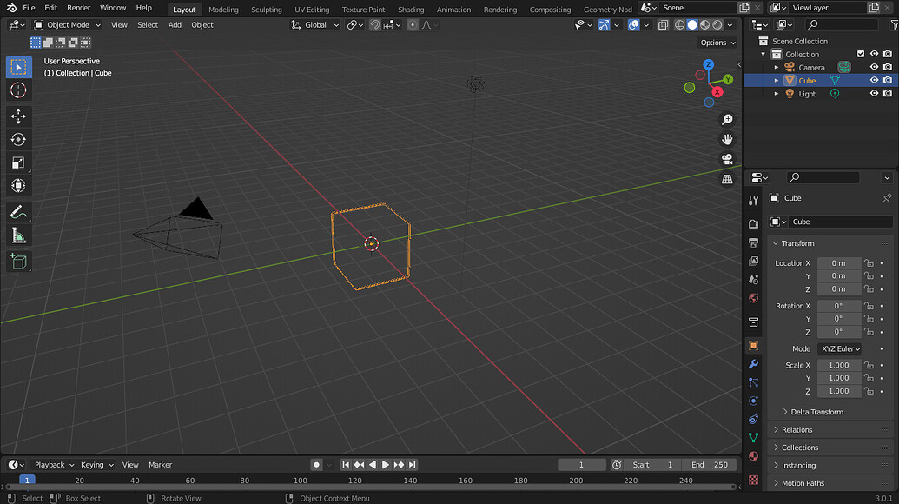Click the current frame number field
Screen dimensions: 899x504
[581, 465]
